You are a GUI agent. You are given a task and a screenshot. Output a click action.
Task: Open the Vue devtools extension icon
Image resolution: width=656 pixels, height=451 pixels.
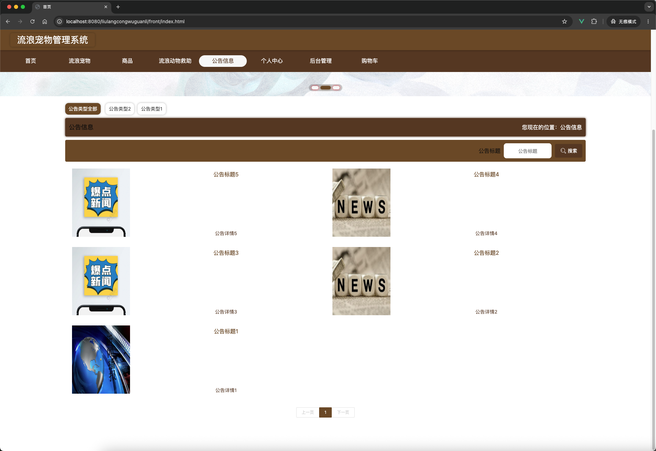(582, 21)
